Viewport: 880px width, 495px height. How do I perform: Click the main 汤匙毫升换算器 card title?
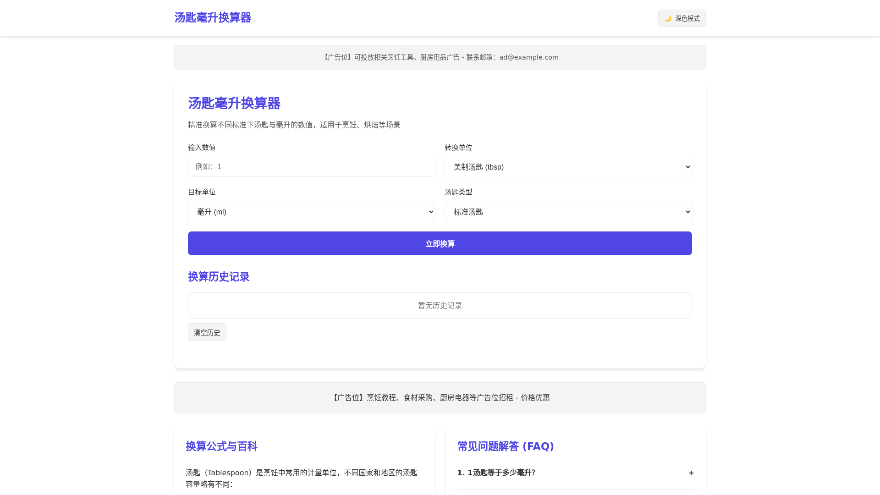(x=234, y=103)
